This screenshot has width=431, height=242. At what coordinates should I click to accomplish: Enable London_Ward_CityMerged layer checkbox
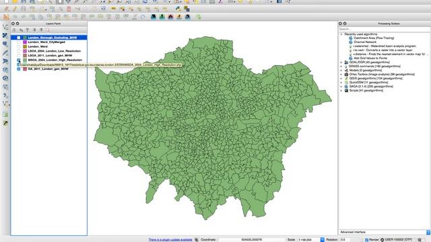18,42
